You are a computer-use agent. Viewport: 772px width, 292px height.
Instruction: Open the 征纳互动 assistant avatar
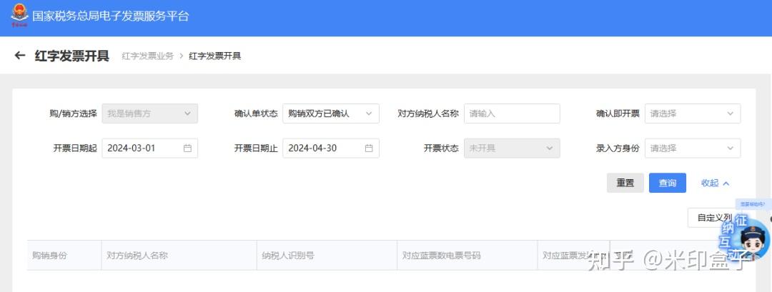[752, 239]
